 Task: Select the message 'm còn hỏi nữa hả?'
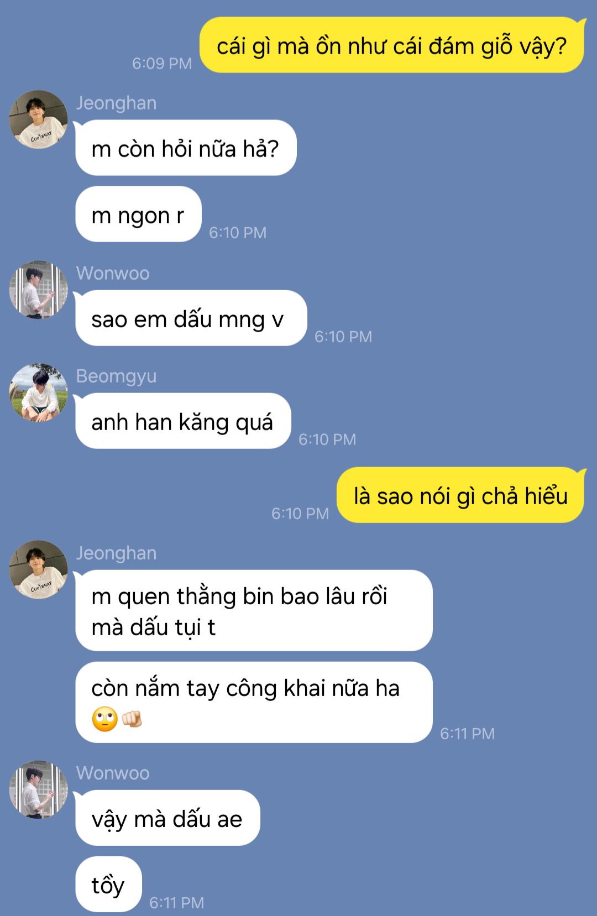(x=186, y=148)
